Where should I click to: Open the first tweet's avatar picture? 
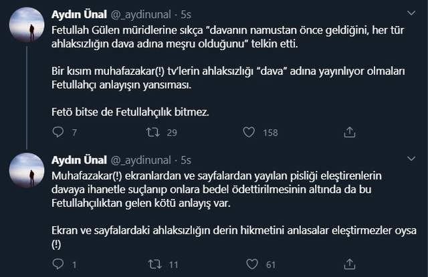pos(27,25)
